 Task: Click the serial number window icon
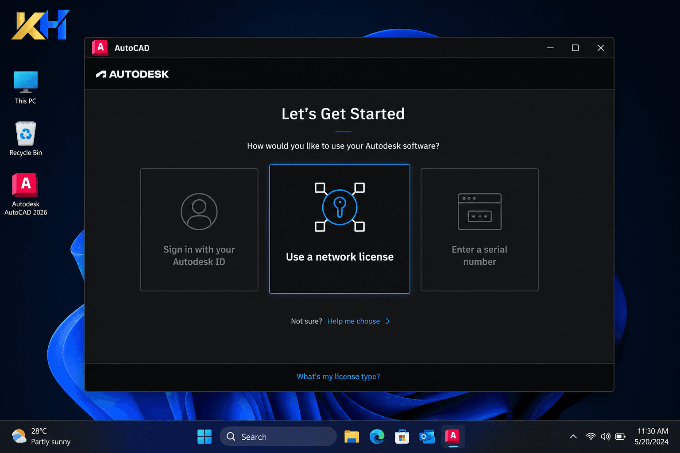[479, 211]
